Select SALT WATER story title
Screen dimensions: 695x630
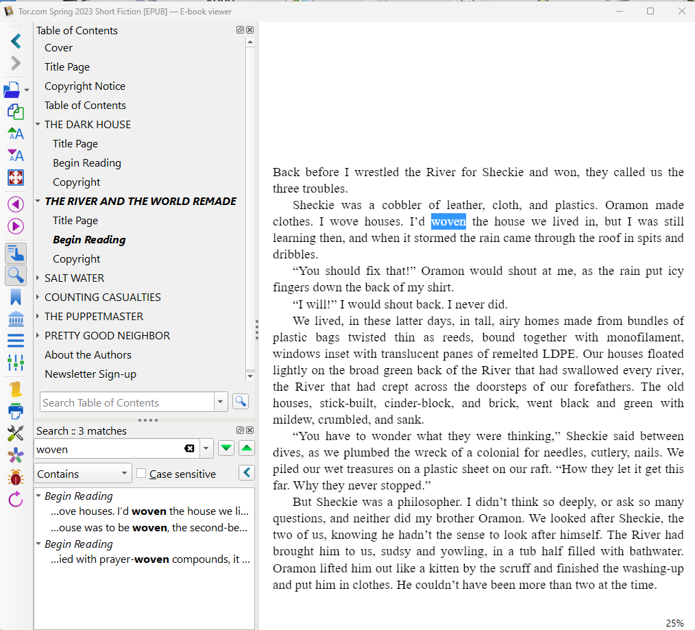75,278
